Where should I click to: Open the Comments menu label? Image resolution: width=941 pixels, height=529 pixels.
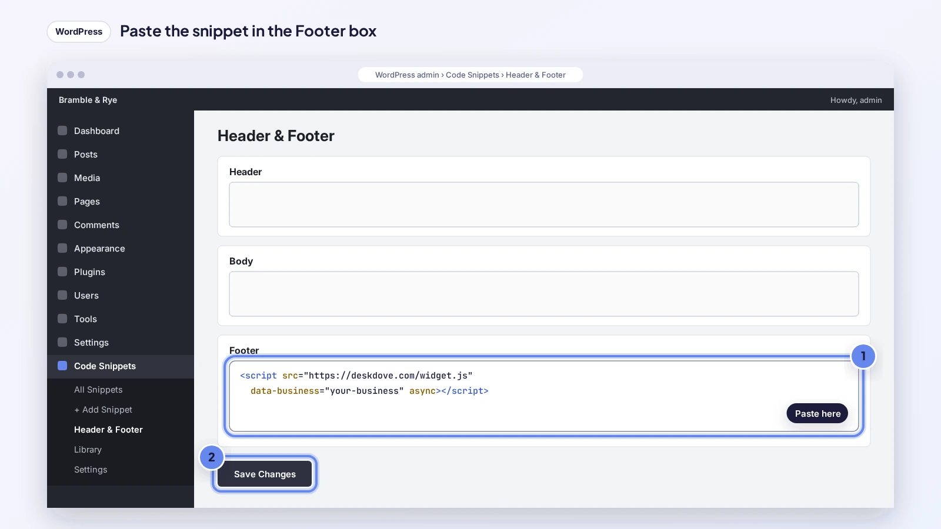96,225
